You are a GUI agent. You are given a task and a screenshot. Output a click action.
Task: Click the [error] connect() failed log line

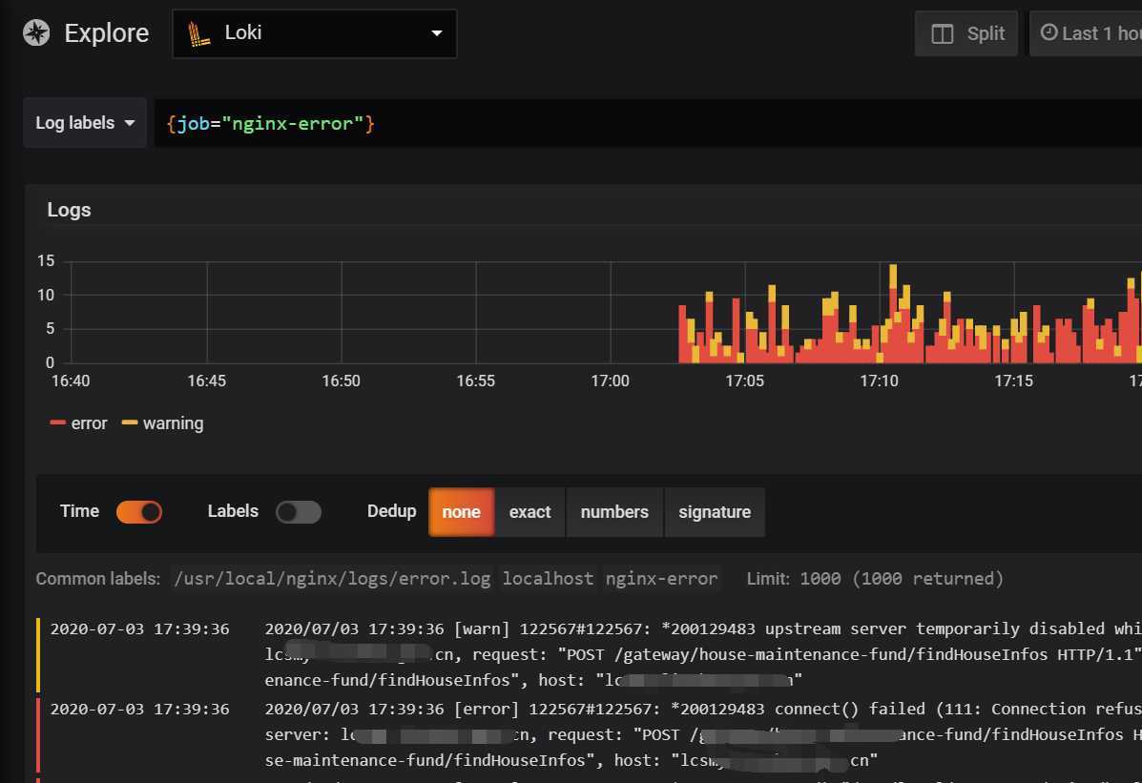pos(703,734)
